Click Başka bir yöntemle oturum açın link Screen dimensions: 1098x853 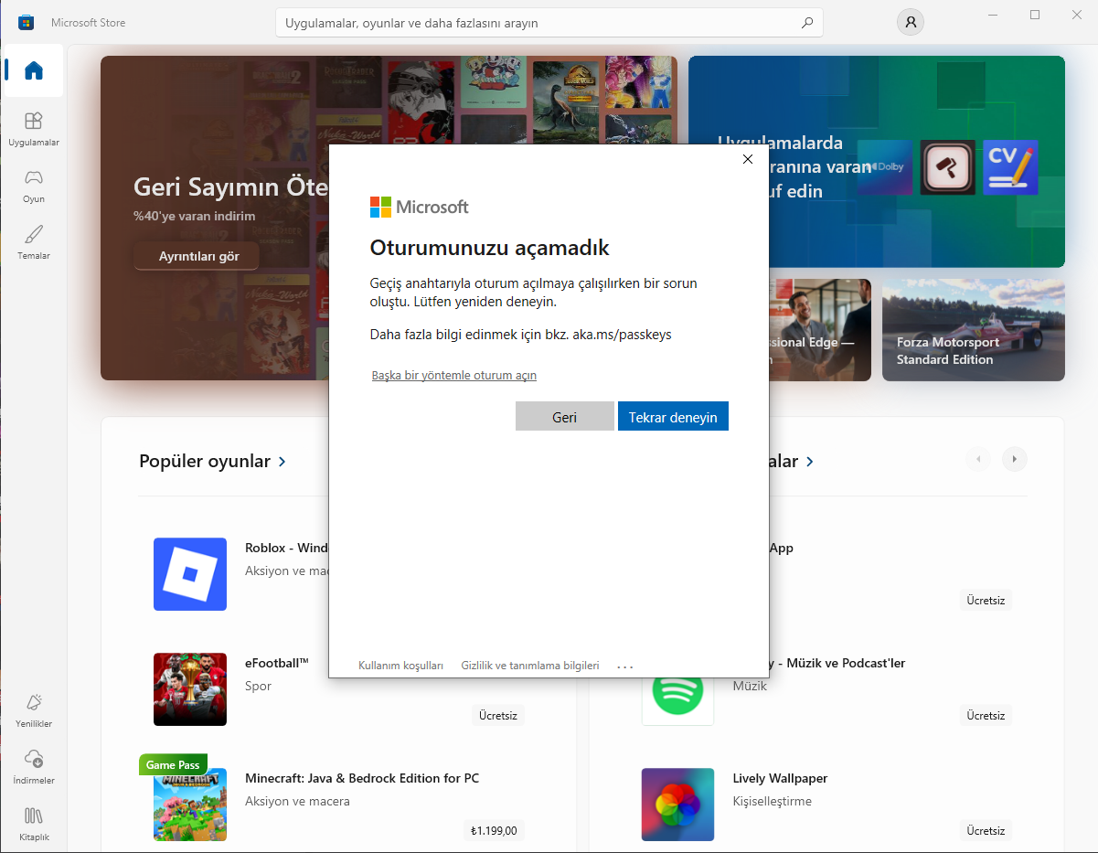[x=453, y=376]
